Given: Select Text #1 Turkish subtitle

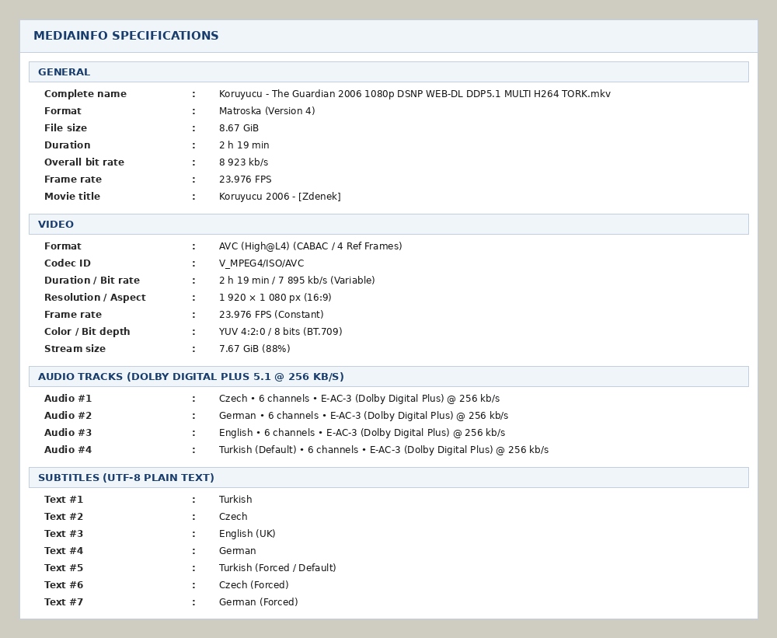Looking at the screenshot, I should (235, 499).
